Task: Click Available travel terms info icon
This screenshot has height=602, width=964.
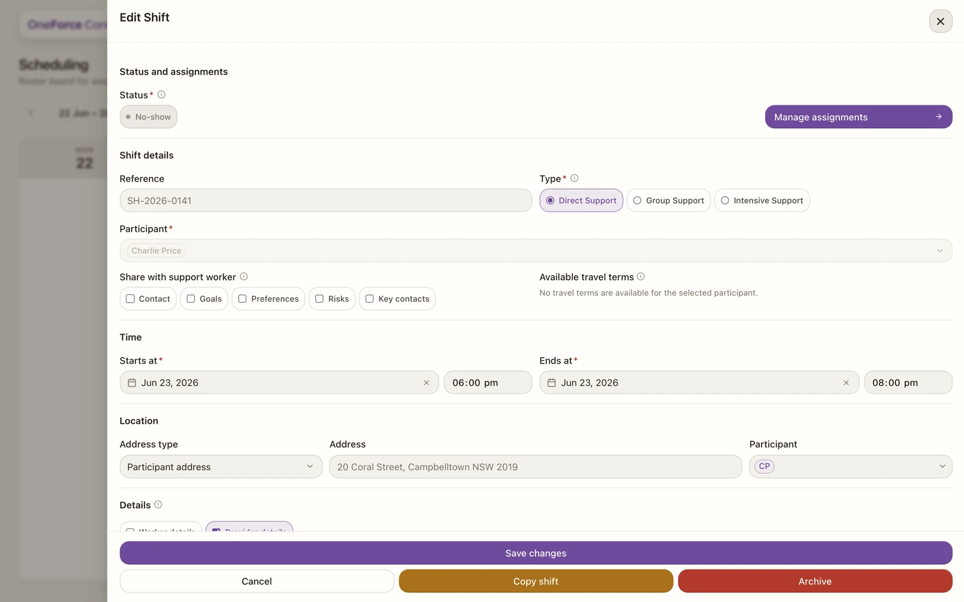Action: (x=641, y=276)
